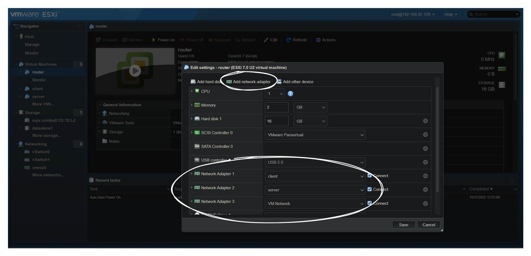Screen dimensions: 531x256
Task: Select vSwitch1 in the Navigator
Action: [41, 160]
